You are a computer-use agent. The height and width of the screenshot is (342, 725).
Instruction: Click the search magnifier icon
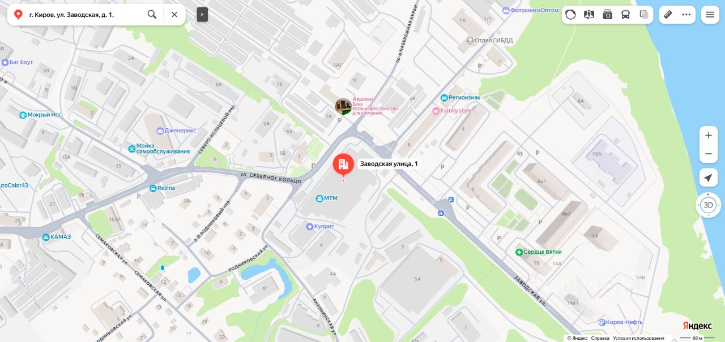pyautogui.click(x=152, y=15)
